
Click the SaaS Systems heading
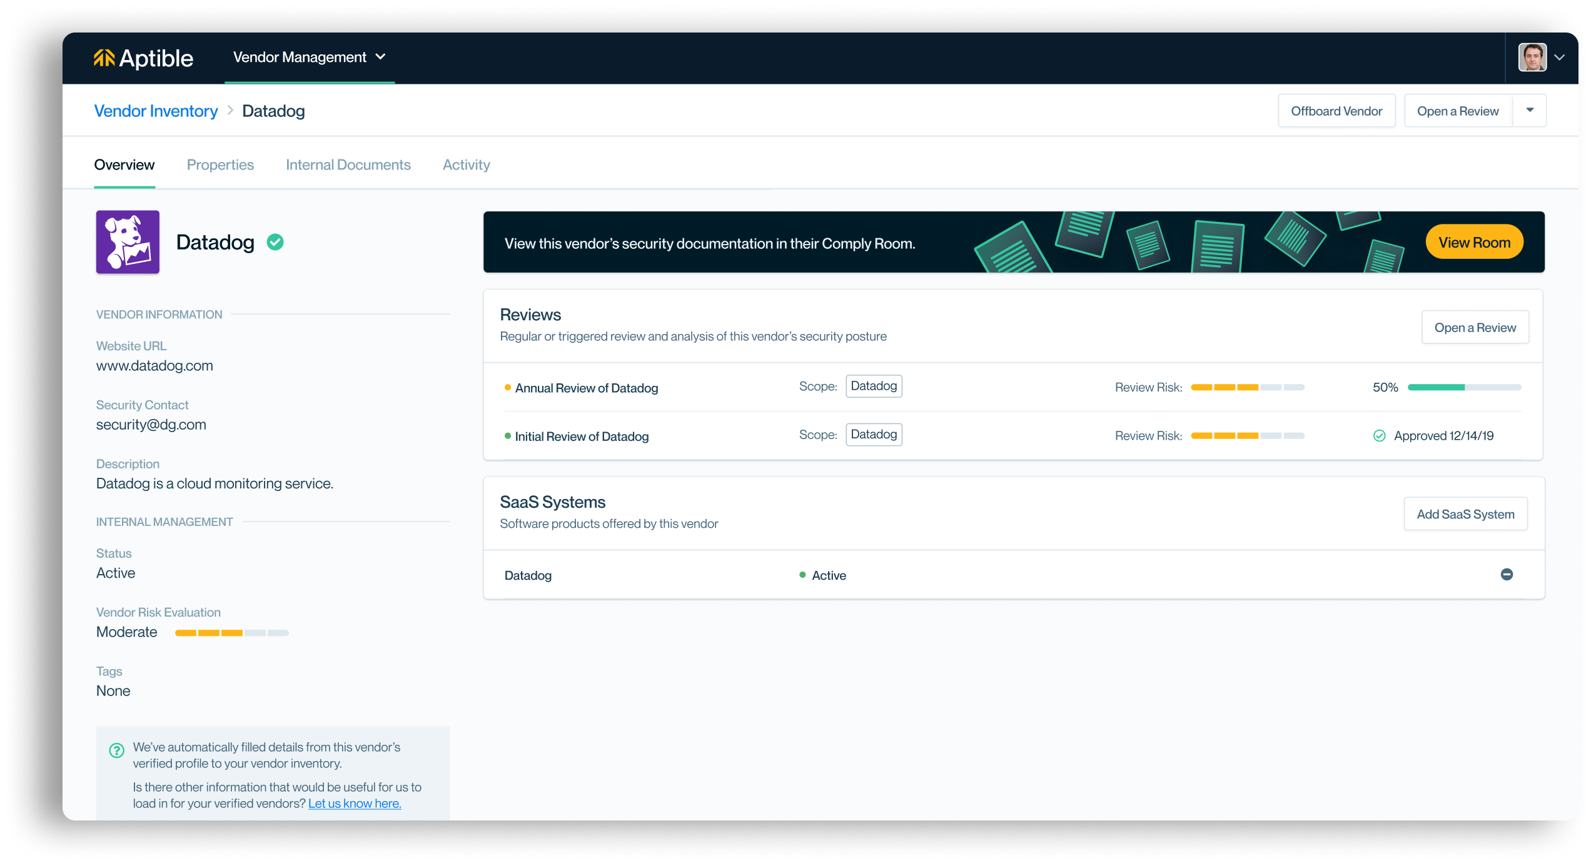tap(552, 502)
